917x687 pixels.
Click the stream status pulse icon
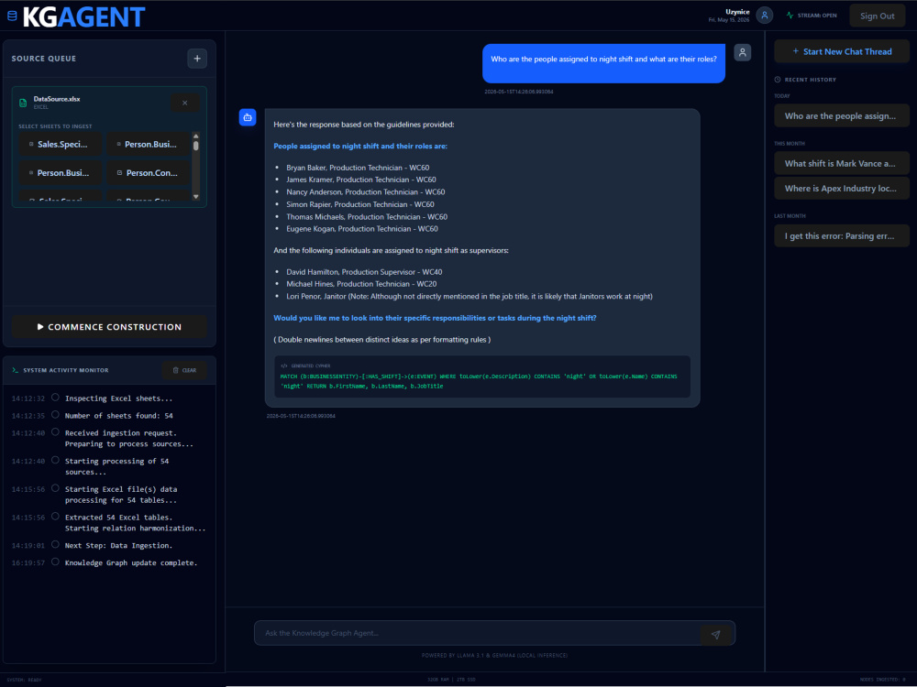pyautogui.click(x=790, y=16)
